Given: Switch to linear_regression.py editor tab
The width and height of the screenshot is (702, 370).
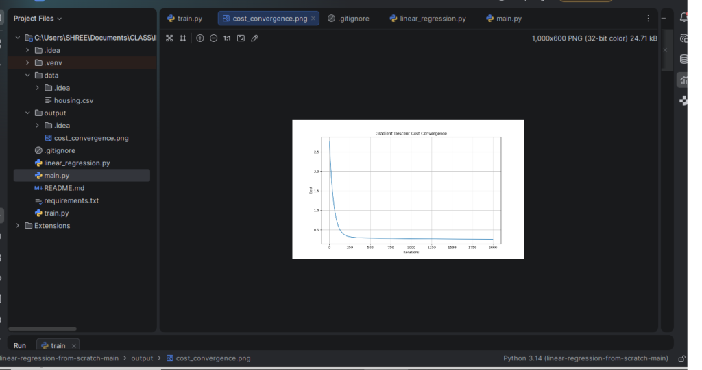Looking at the screenshot, I should (428, 19).
